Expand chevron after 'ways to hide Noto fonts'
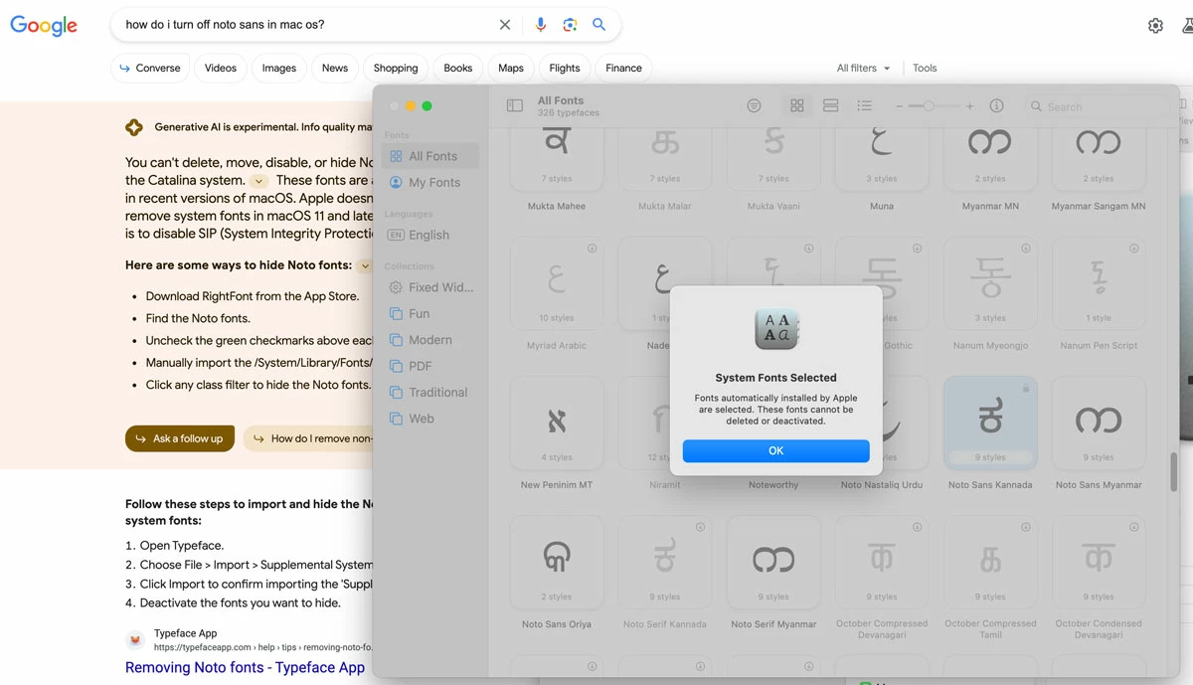The image size is (1193, 685). click(x=364, y=265)
